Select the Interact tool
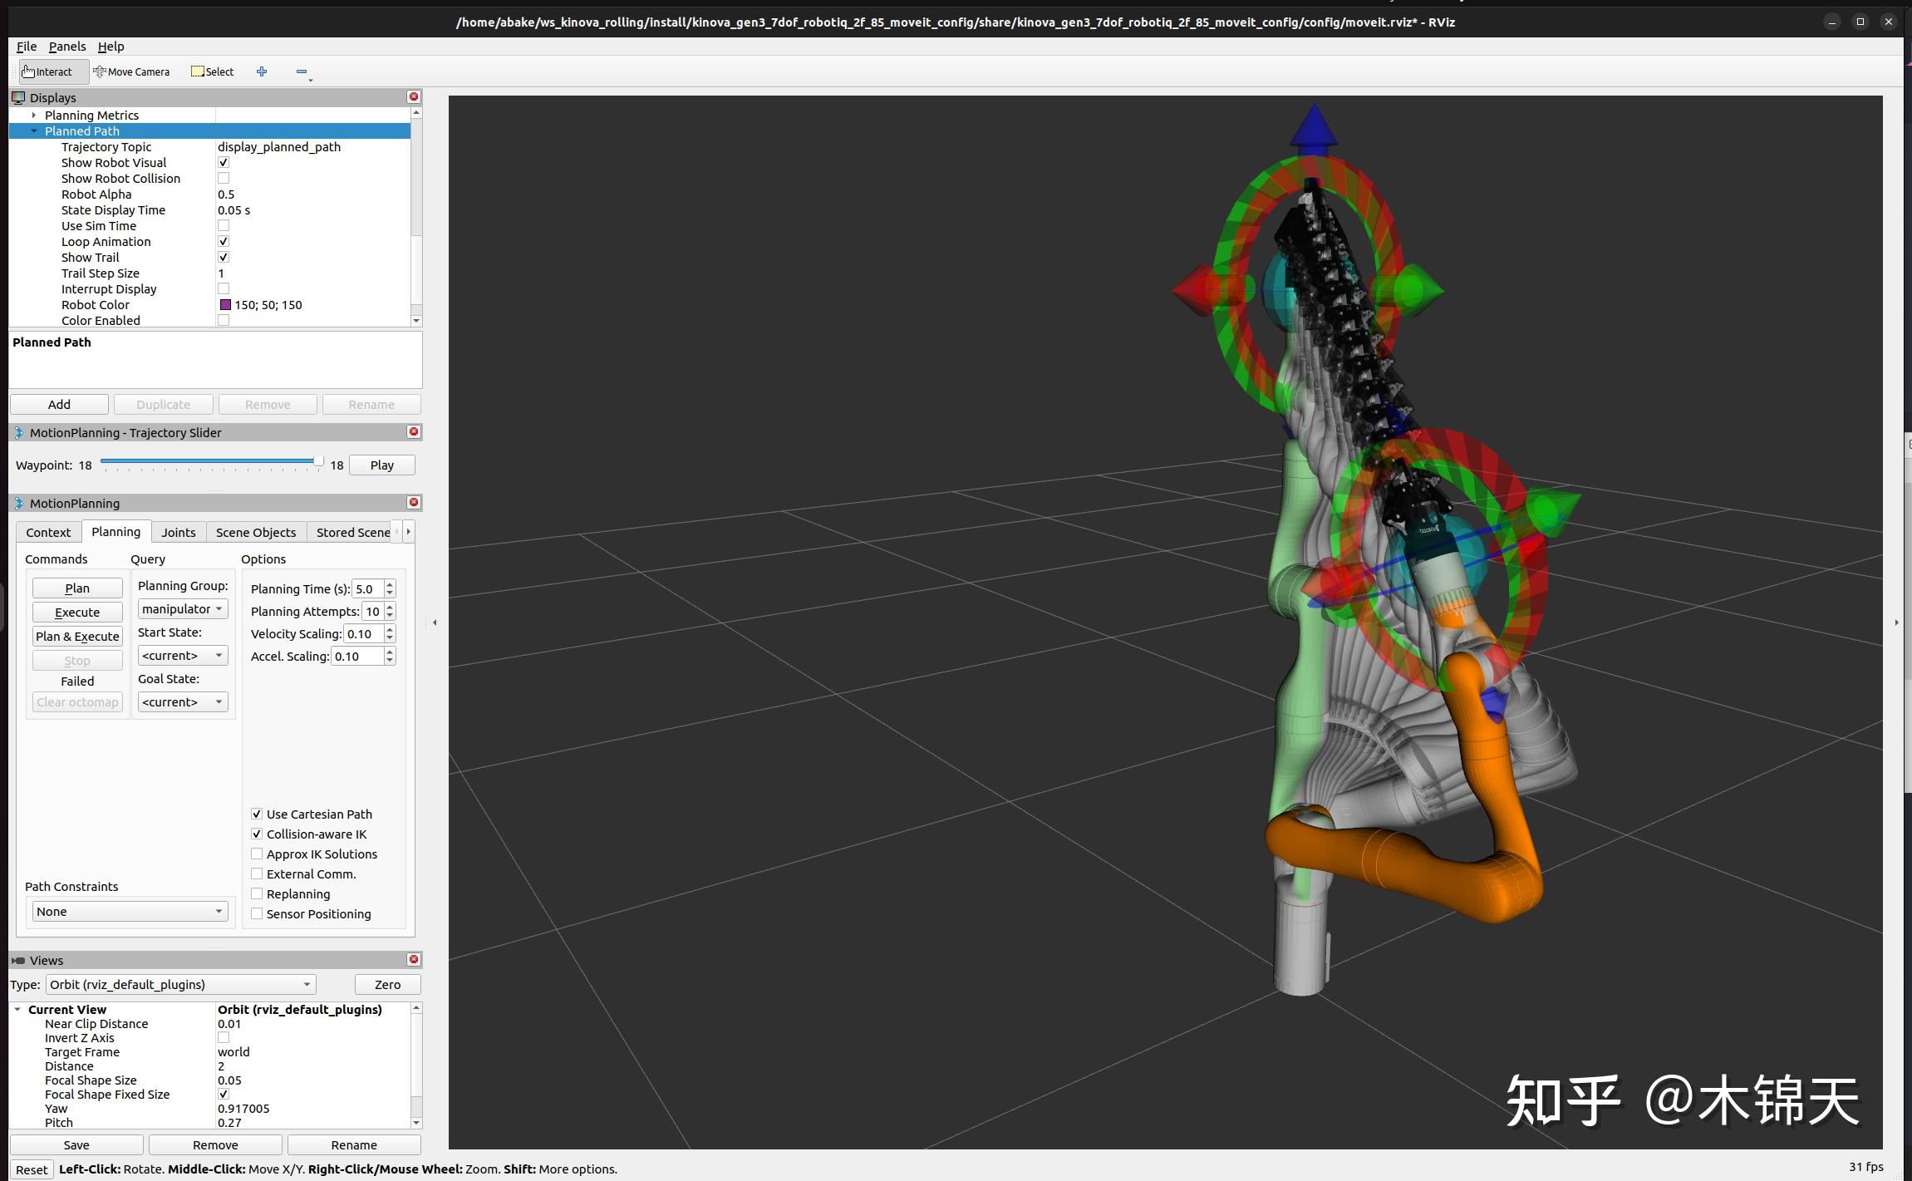 46,71
